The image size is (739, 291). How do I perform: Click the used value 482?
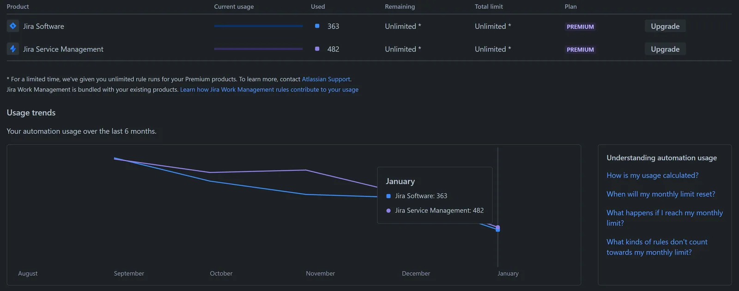[x=333, y=49]
